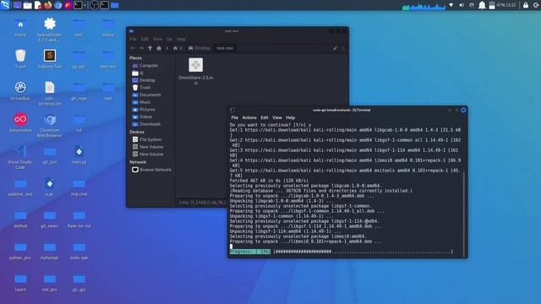
Task: Open the File menu in the file manager
Action: [x=133, y=39]
